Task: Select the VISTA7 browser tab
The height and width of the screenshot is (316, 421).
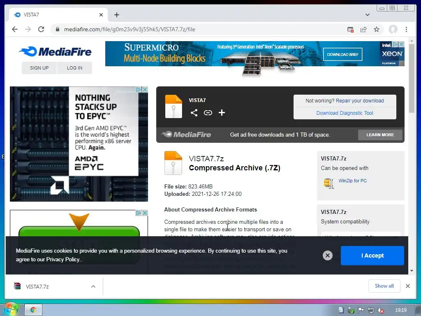Action: tap(58, 15)
